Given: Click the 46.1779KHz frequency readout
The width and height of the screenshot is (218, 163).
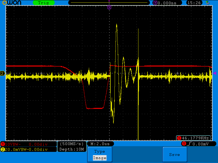Looking at the screenshot, I should click(x=193, y=138).
